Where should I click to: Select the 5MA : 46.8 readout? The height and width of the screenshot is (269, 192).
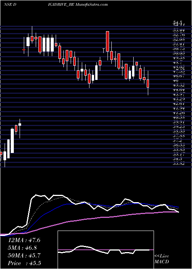point(22,248)
